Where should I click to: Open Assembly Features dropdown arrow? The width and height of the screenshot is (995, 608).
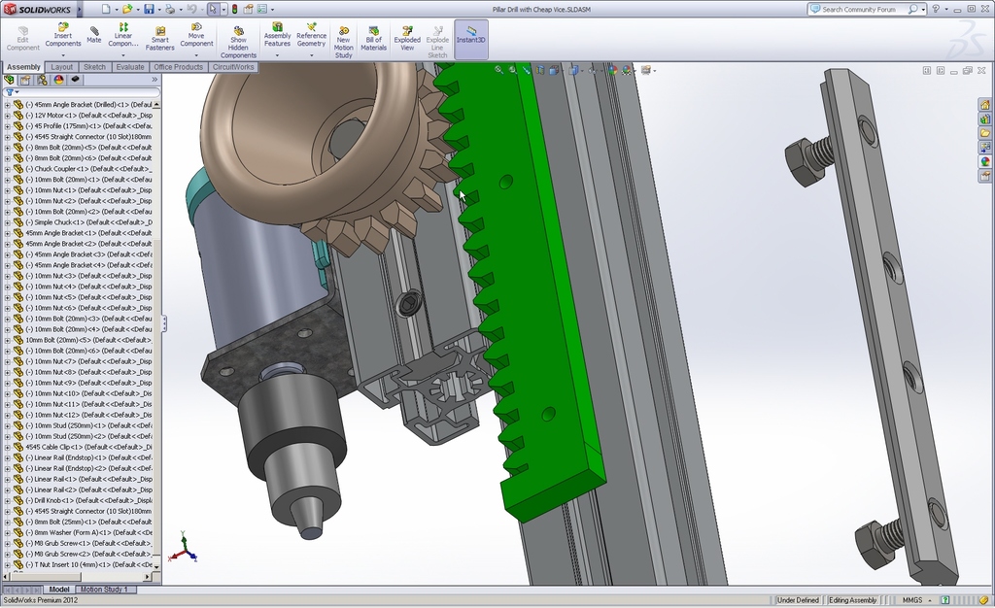(277, 55)
